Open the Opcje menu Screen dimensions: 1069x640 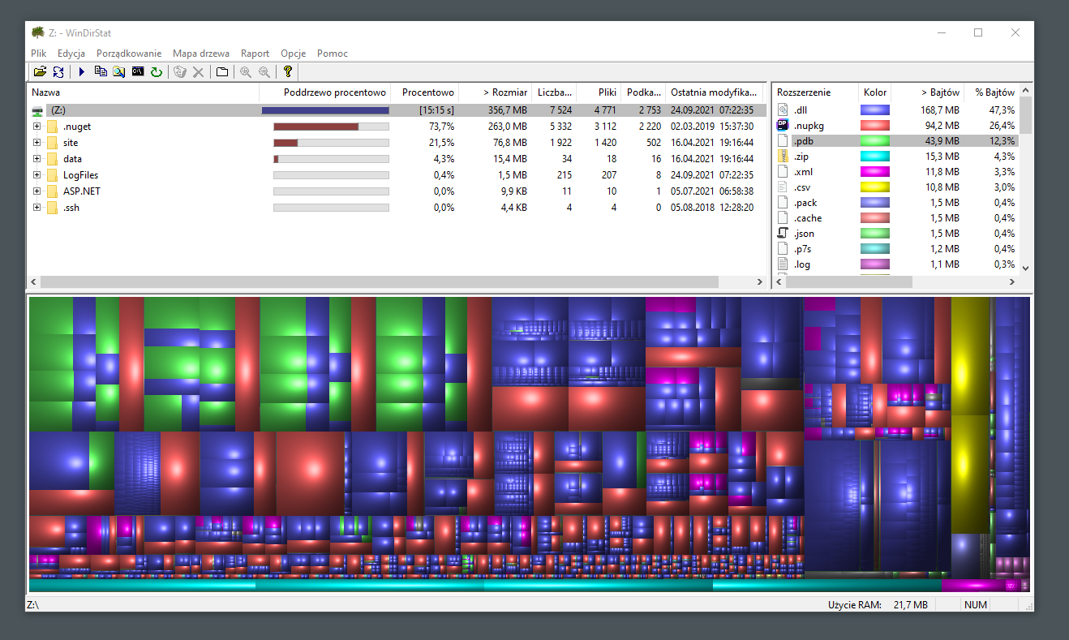tap(294, 54)
